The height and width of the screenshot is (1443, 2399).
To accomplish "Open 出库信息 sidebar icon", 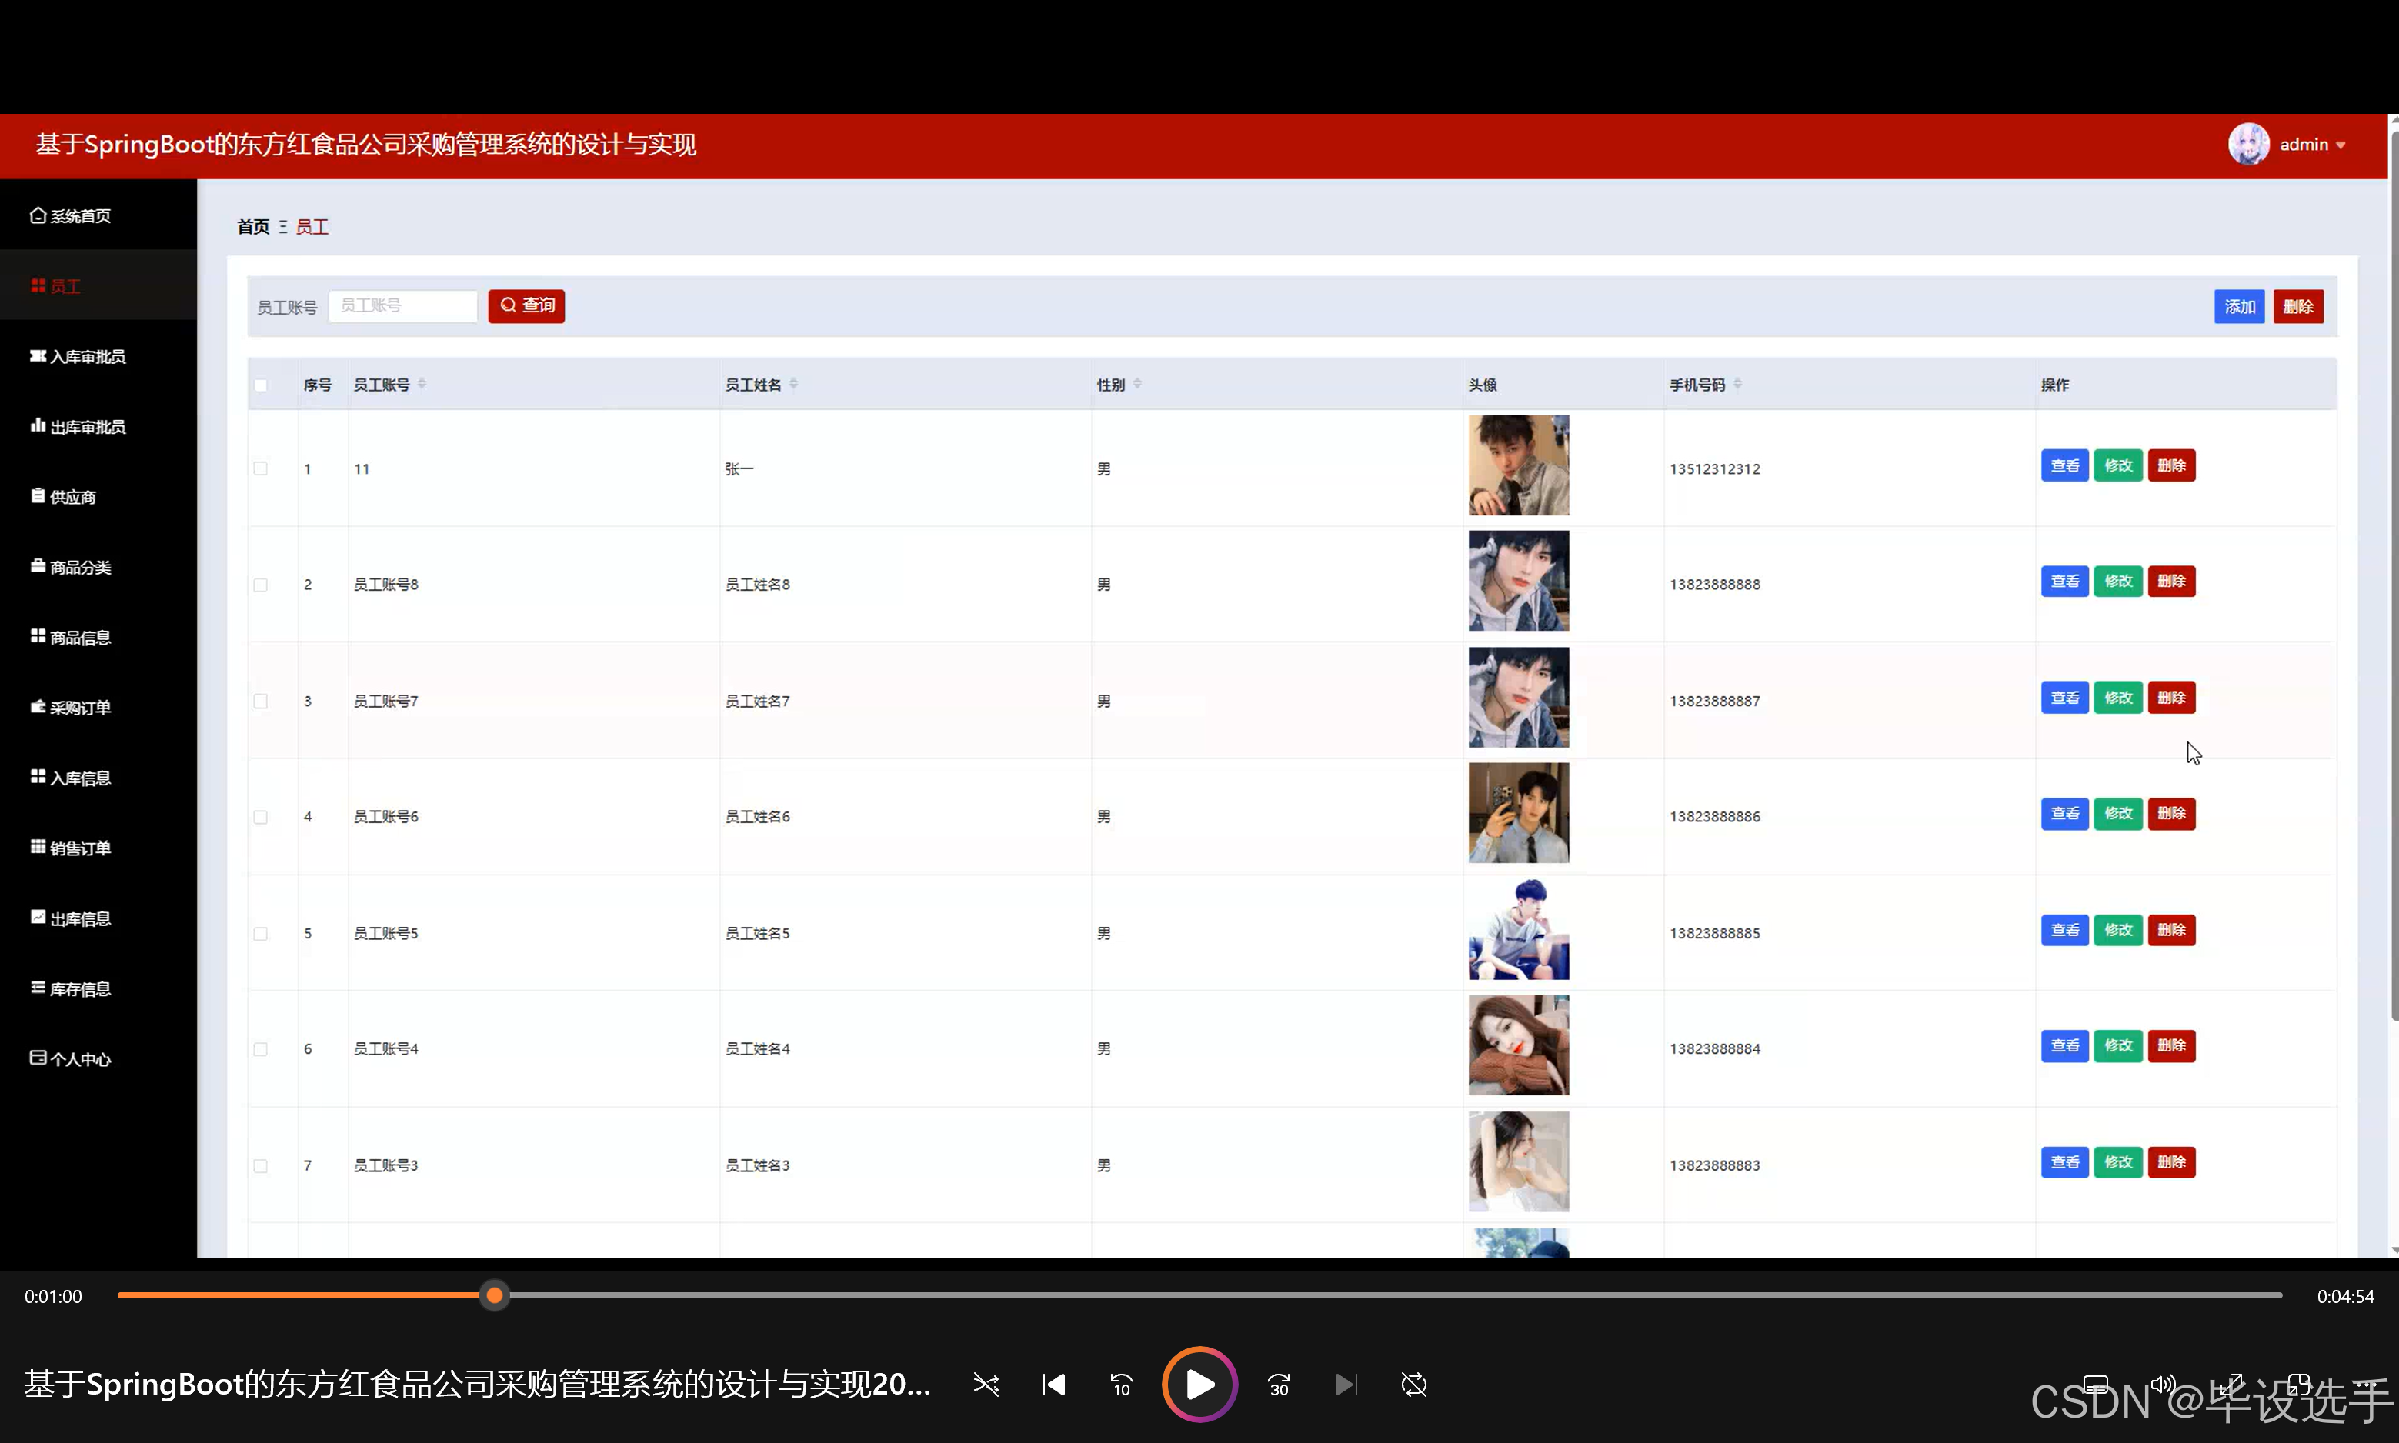I will (38, 917).
